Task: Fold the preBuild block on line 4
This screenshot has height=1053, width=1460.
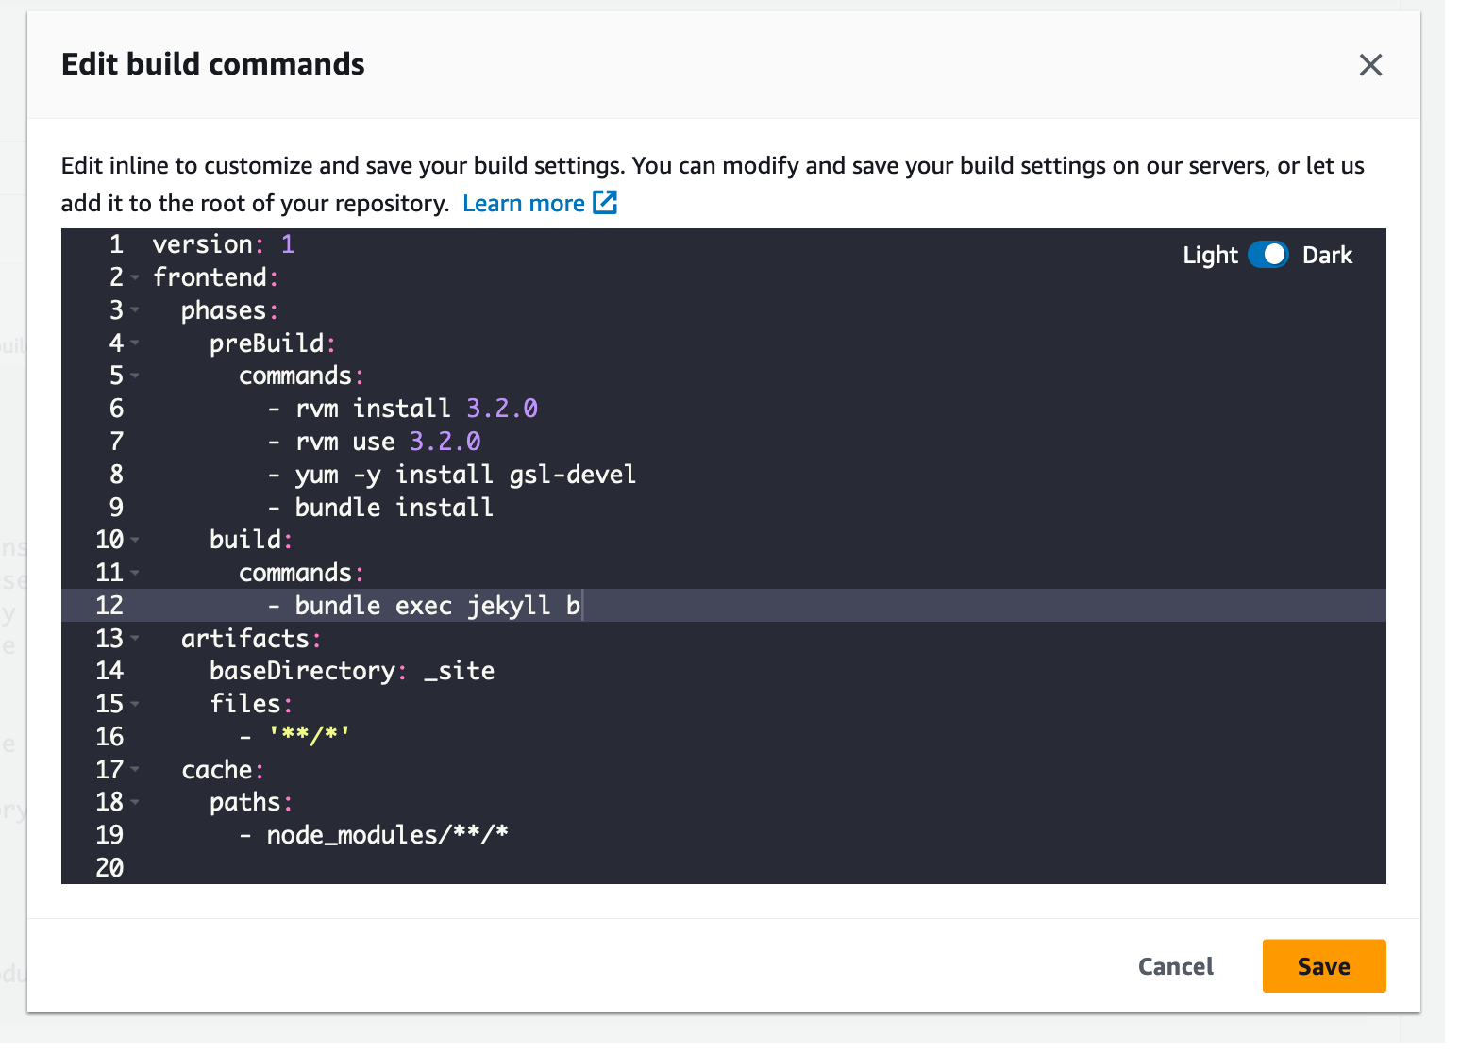Action: coord(135,343)
